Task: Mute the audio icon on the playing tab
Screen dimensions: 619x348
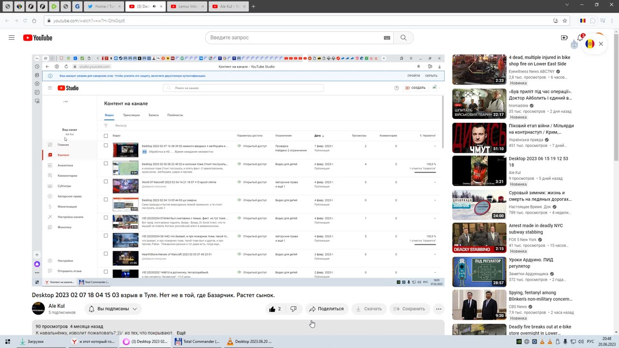Action: coord(154,6)
